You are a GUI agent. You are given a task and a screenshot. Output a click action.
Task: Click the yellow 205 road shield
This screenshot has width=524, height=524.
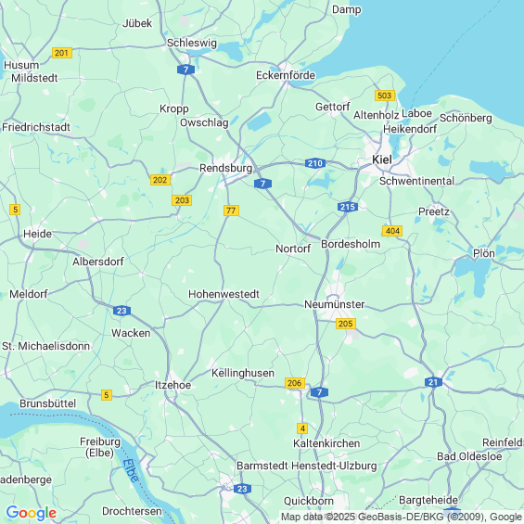pyautogui.click(x=346, y=324)
